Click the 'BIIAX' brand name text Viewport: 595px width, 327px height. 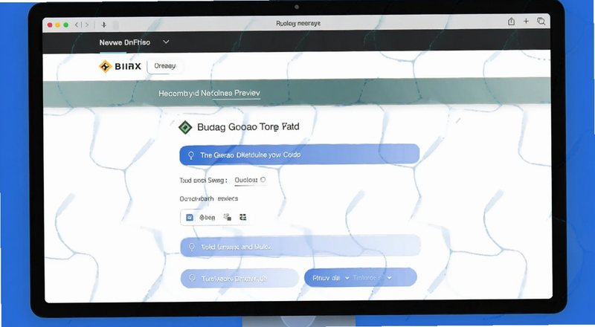(128, 66)
